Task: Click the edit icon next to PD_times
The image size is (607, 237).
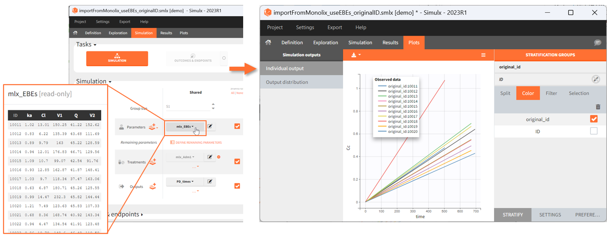Action: (x=210, y=182)
